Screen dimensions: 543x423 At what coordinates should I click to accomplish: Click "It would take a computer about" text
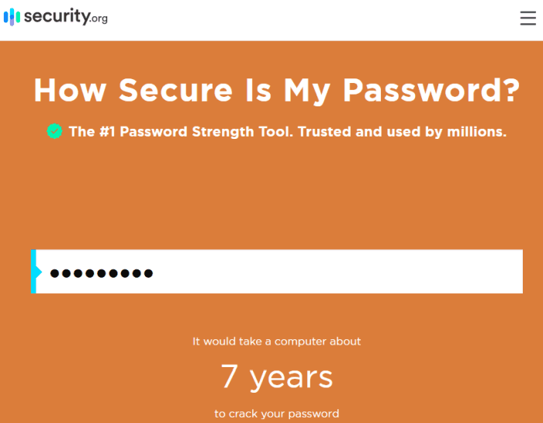[x=276, y=342]
